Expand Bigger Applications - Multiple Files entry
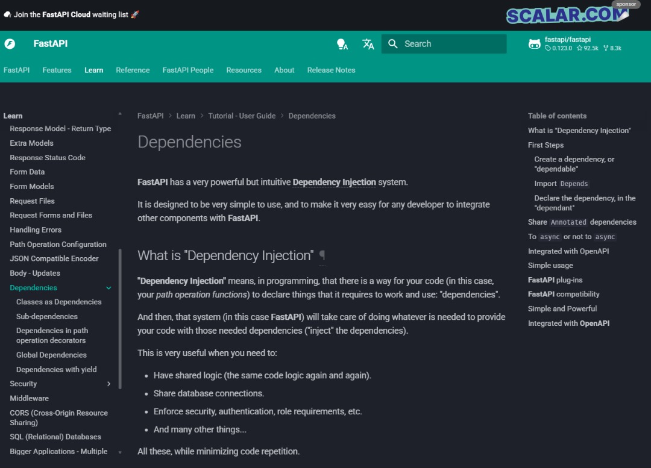 coord(119,451)
